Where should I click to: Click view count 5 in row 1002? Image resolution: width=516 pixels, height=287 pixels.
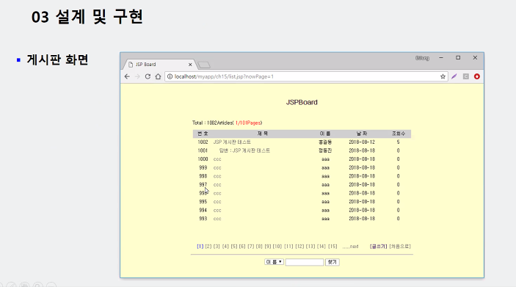[x=398, y=142]
